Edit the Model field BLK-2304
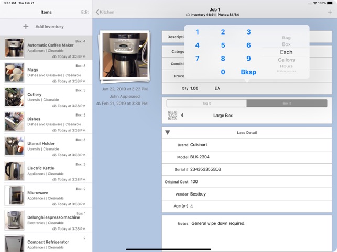Image resolution: width=337 pixels, height=252 pixels. (x=247, y=157)
